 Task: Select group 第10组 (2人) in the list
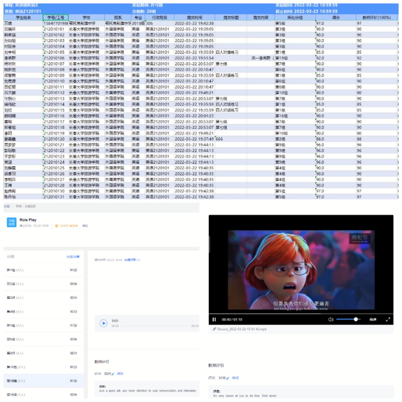coord(43,367)
